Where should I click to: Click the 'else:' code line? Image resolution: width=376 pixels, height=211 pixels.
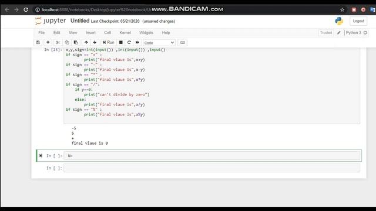tap(80, 100)
